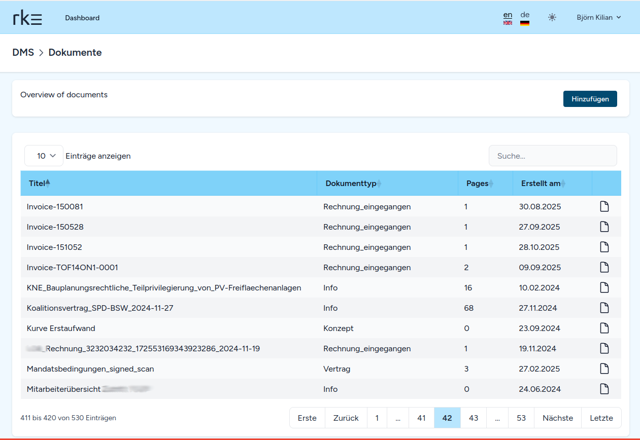Open document icon for Invoice-150081
The image size is (640, 440).
point(604,207)
